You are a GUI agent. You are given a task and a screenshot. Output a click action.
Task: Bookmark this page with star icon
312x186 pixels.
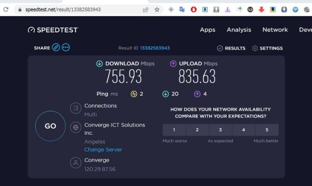157,9
